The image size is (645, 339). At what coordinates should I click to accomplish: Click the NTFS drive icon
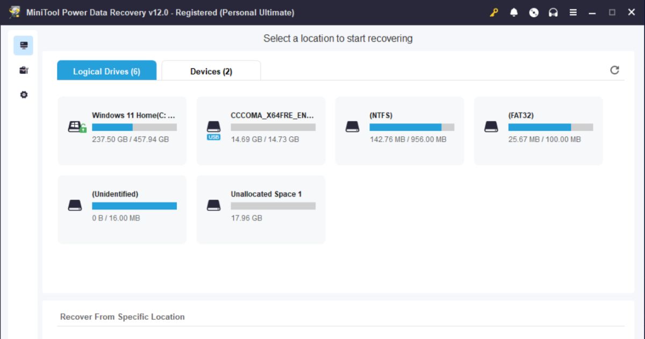(353, 127)
